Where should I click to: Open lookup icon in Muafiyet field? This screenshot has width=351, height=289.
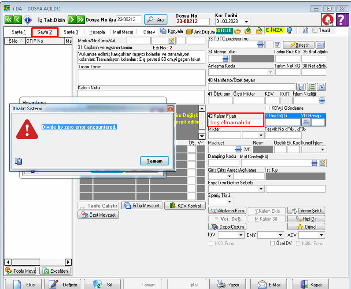pyautogui.click(x=238, y=149)
